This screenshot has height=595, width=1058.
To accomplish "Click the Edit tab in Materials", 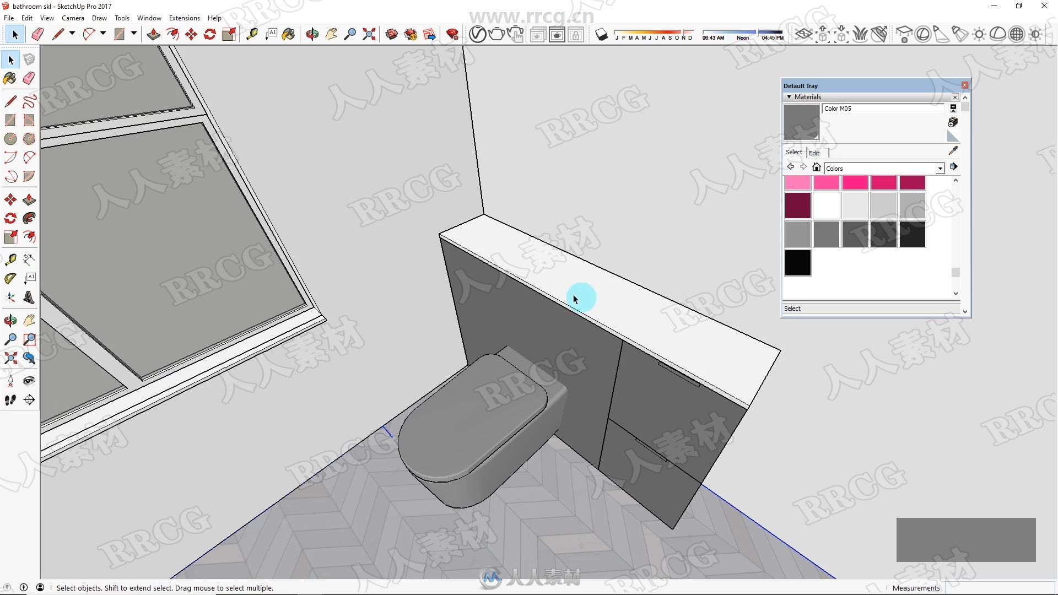I will pyautogui.click(x=813, y=153).
